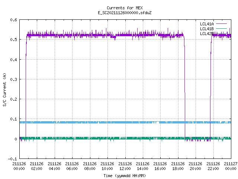Click the 0.1 y-axis tick label
Viewport: 238px width, 179px height.
(x=13, y=119)
